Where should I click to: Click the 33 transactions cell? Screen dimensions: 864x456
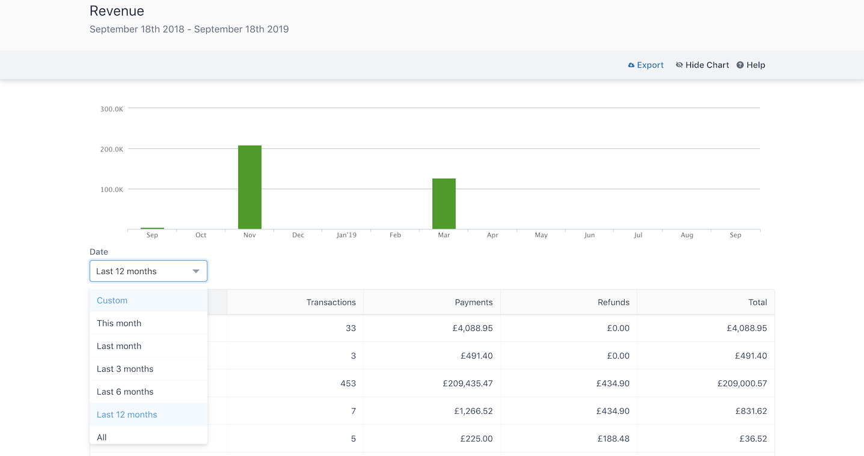(x=295, y=328)
